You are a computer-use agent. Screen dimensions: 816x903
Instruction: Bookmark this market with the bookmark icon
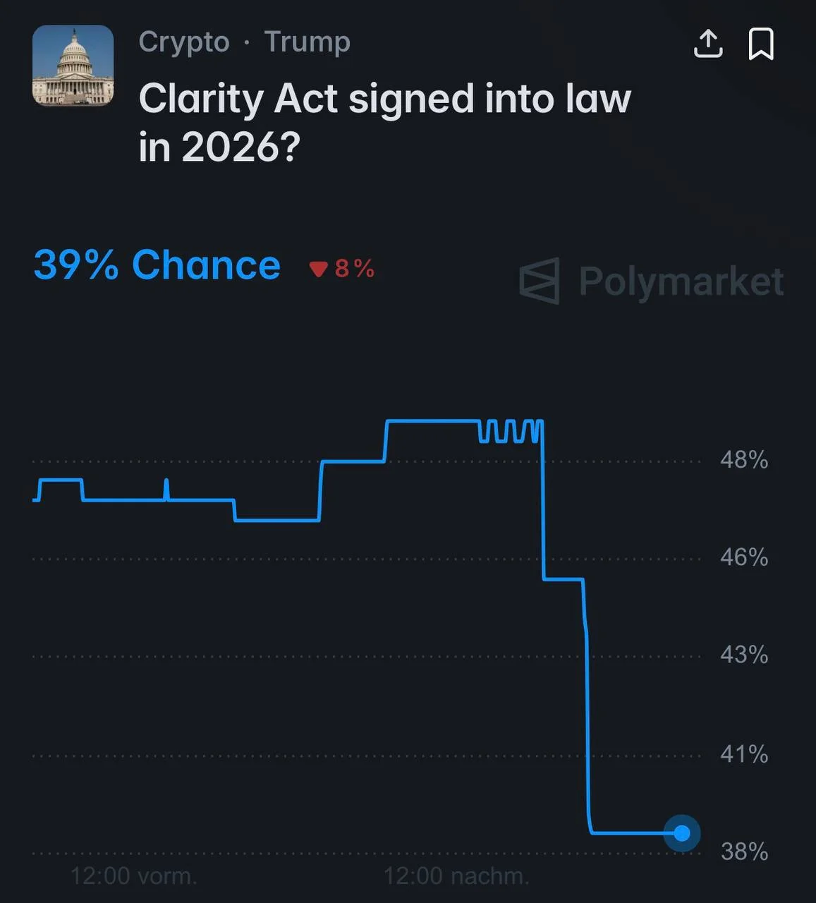[761, 44]
